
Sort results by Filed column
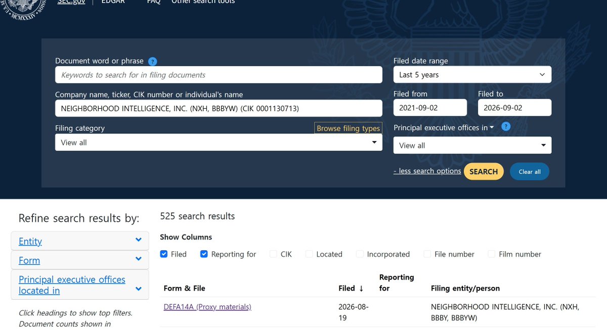tap(351, 289)
